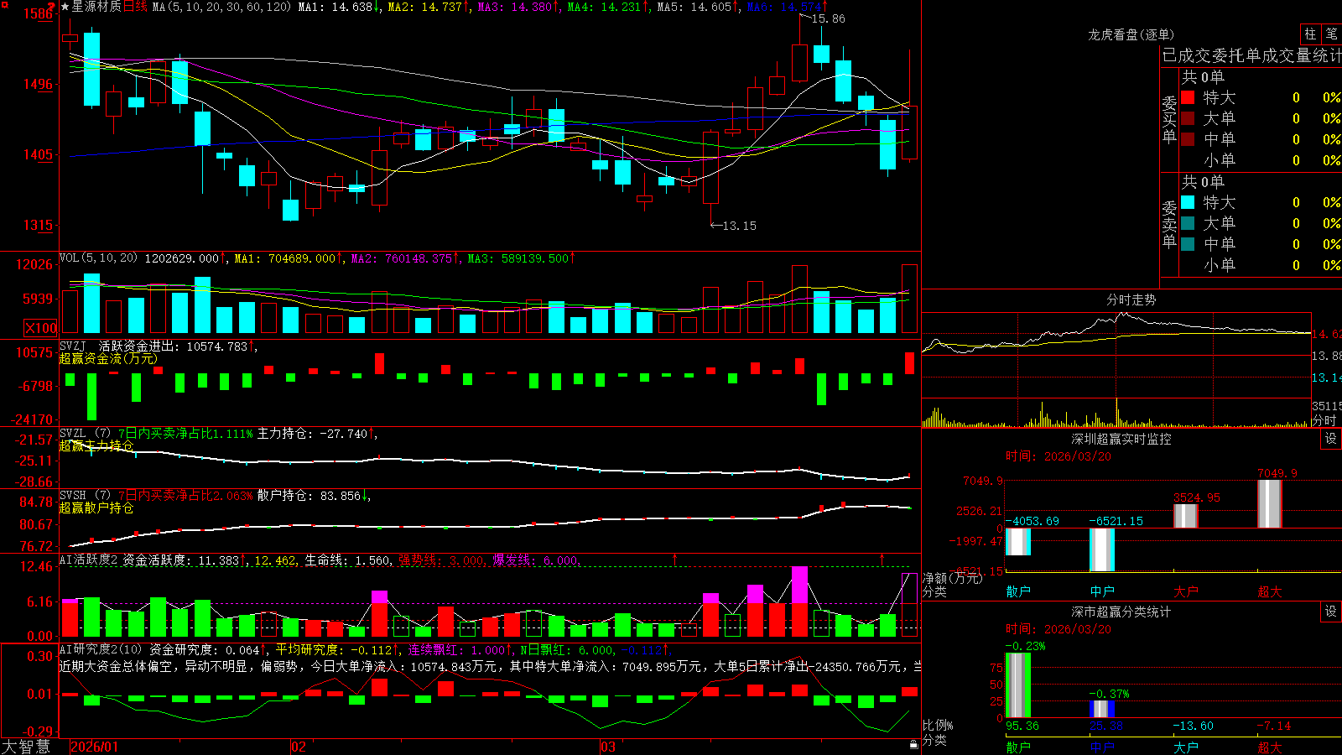Select the 2026/01 date marker on the time axis
Viewport: 1342px width, 755px height.
[95, 747]
